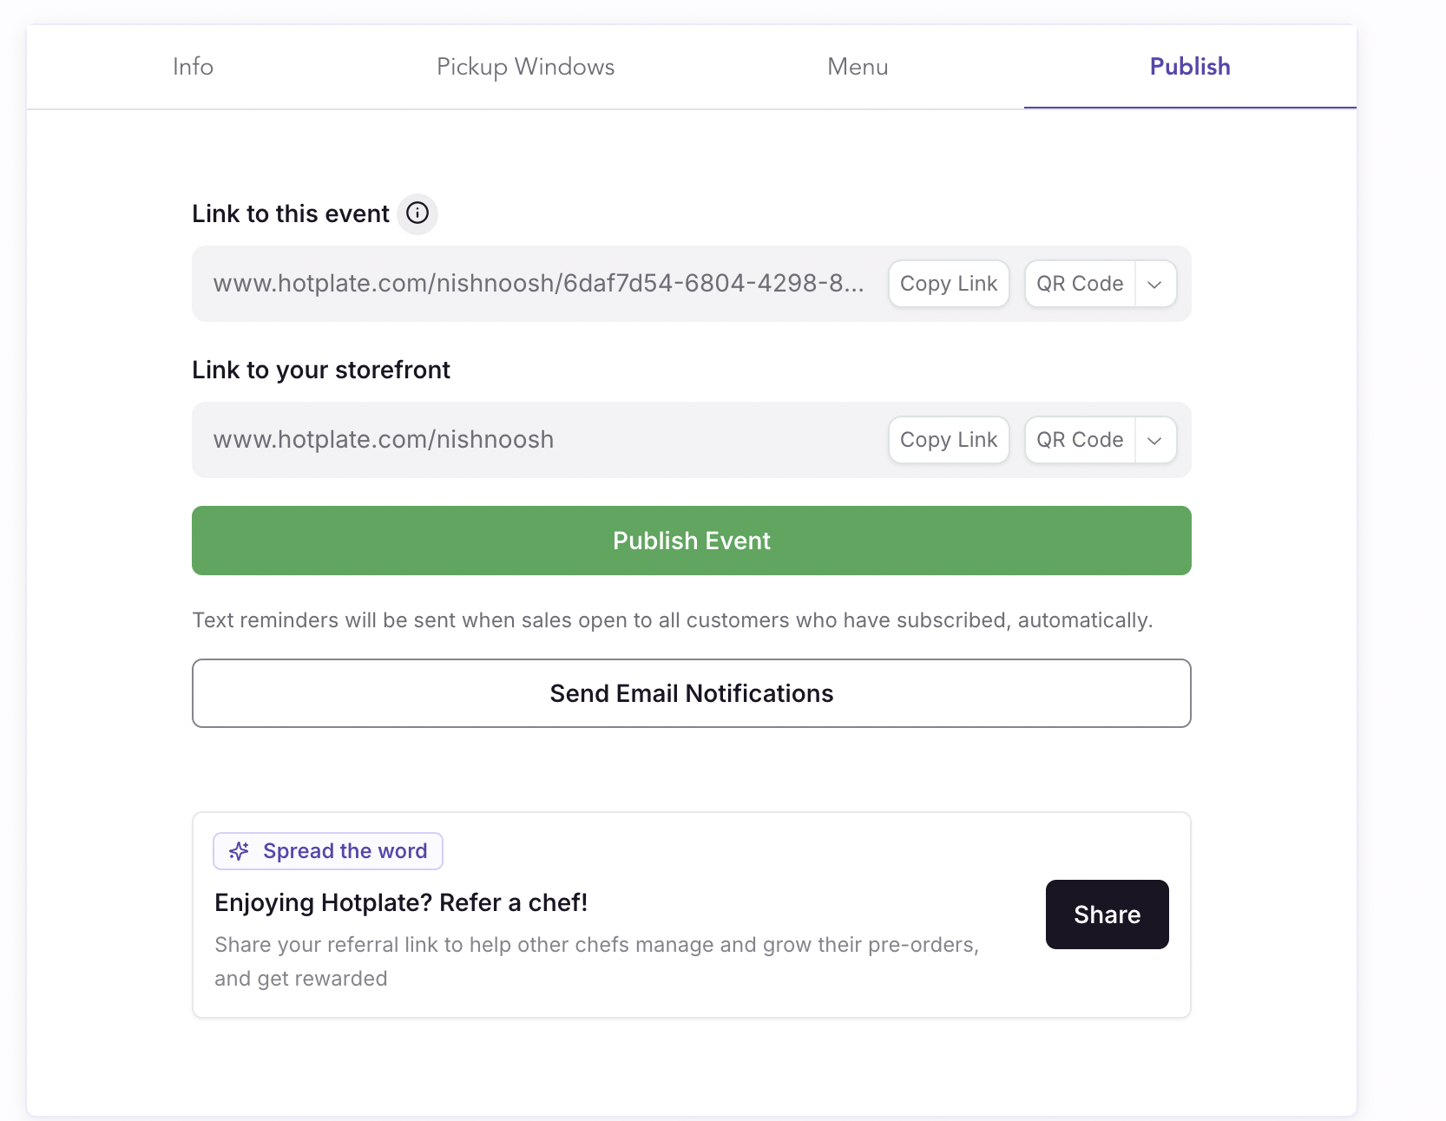This screenshot has height=1121, width=1446.
Task: Click the sparkle icon in Spread the word
Action: click(239, 851)
